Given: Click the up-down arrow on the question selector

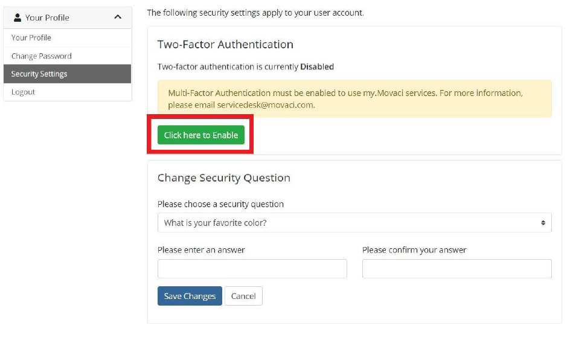Looking at the screenshot, I should click(x=543, y=223).
